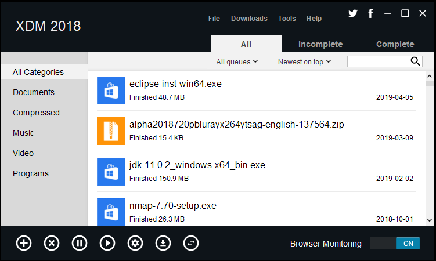Image resolution: width=436 pixels, height=261 pixels.
Task: Expand the All queues dropdown
Action: pyautogui.click(x=237, y=61)
